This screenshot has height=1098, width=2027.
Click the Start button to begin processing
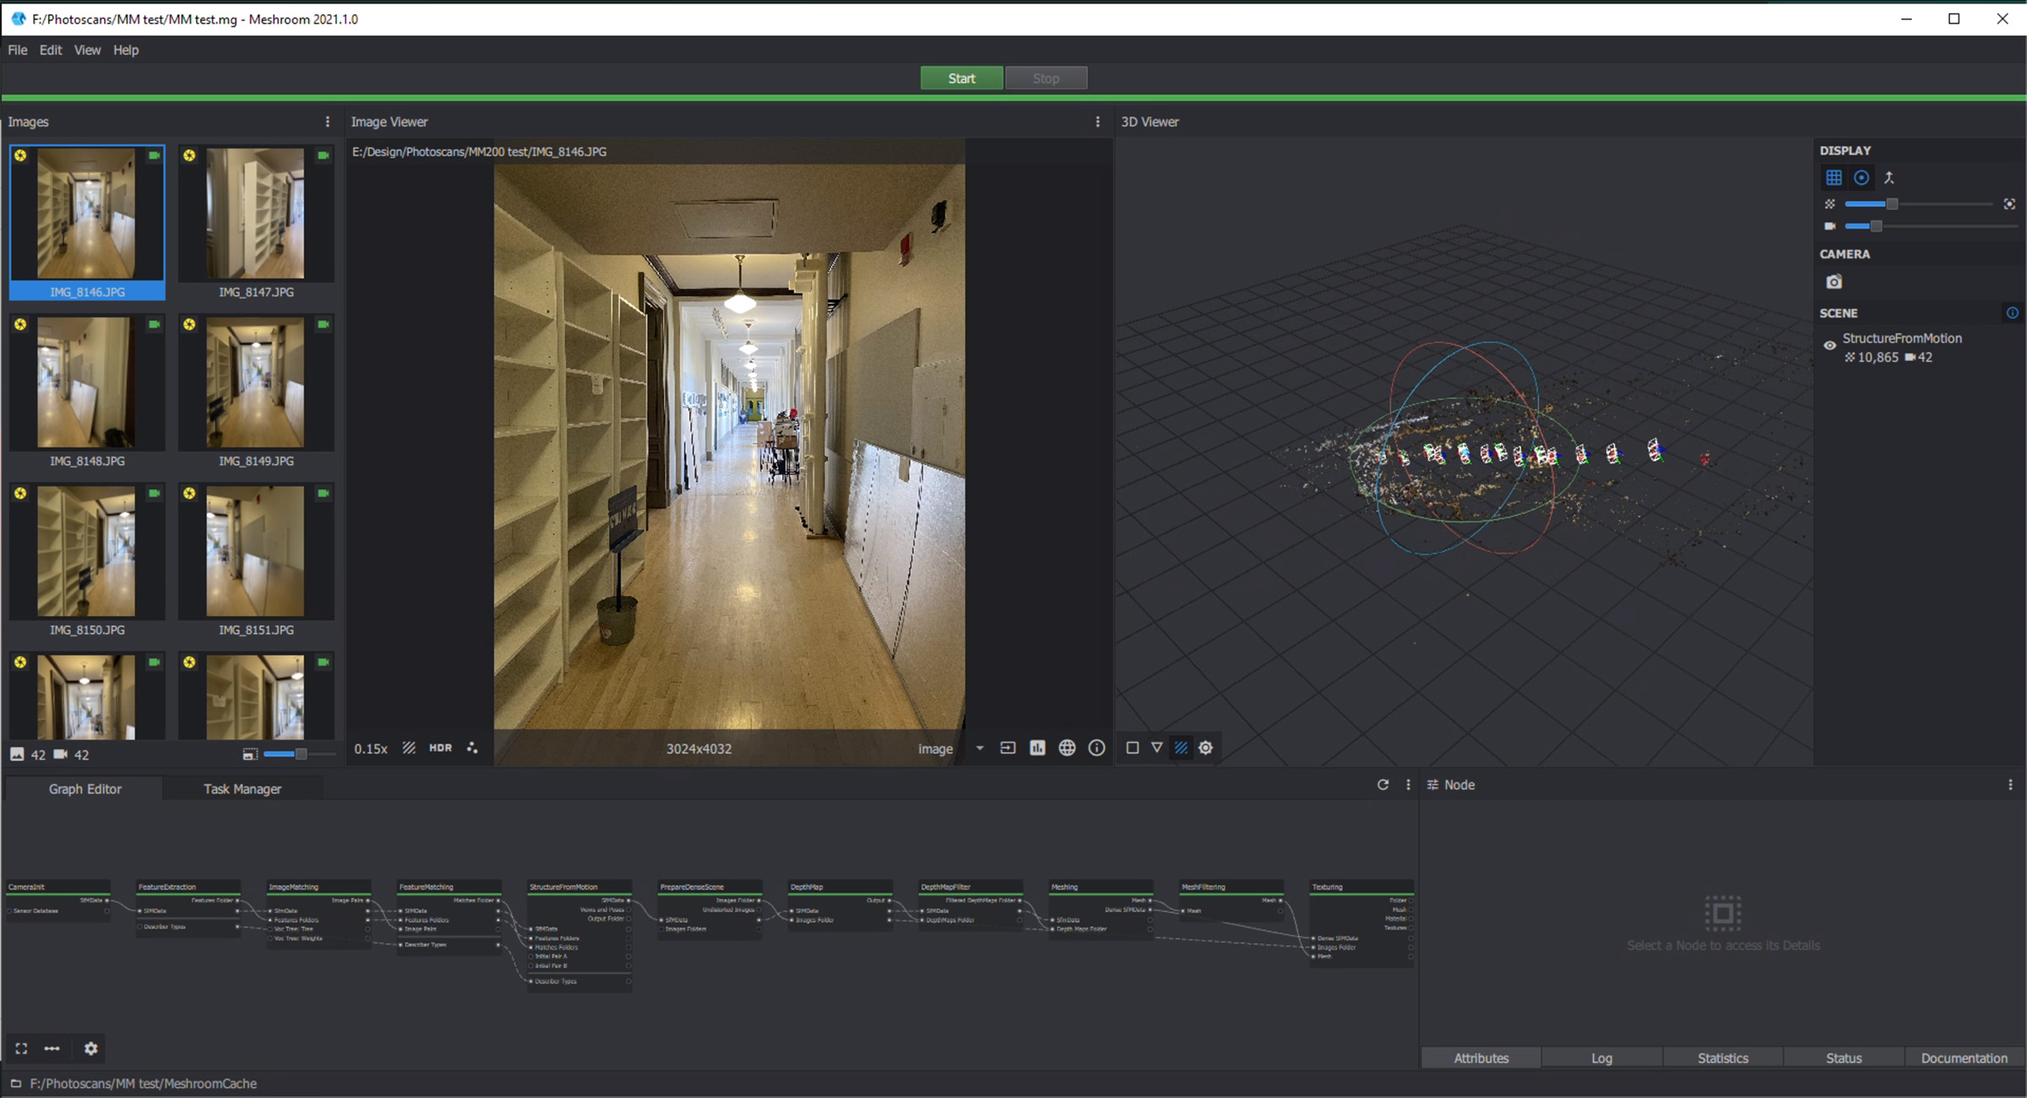pyautogui.click(x=961, y=77)
